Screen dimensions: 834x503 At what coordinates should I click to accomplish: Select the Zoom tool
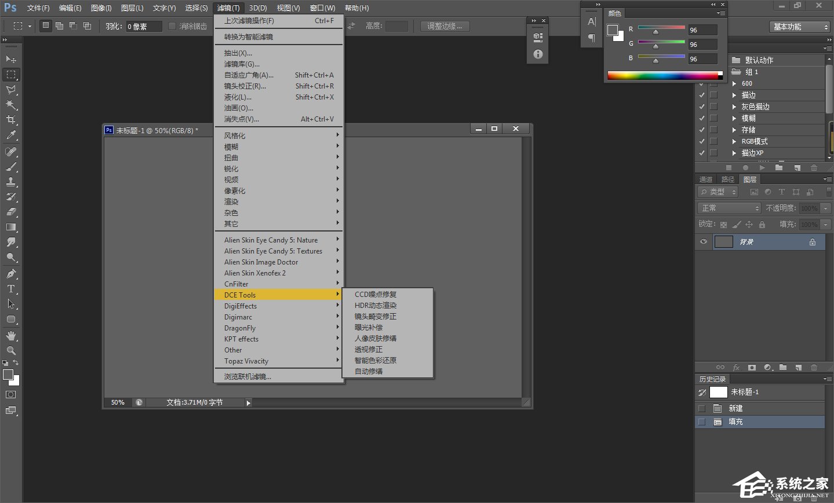pyautogui.click(x=10, y=351)
